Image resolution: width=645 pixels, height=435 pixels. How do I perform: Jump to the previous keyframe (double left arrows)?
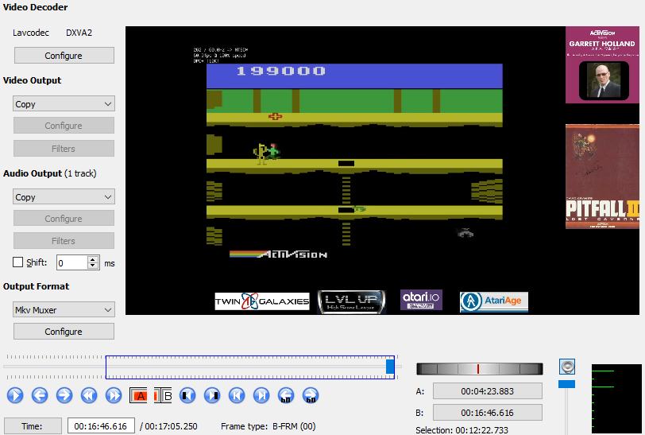coord(89,395)
